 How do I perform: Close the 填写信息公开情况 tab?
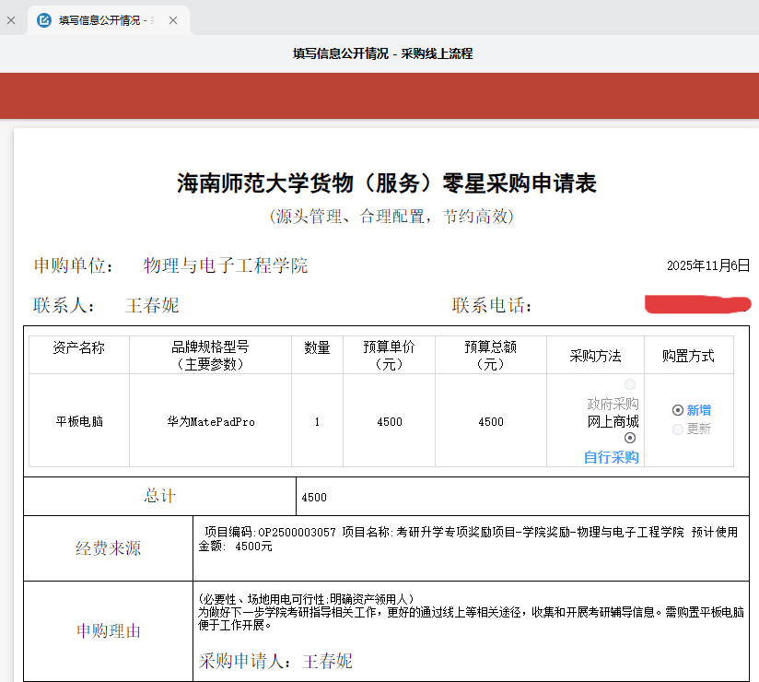(172, 19)
